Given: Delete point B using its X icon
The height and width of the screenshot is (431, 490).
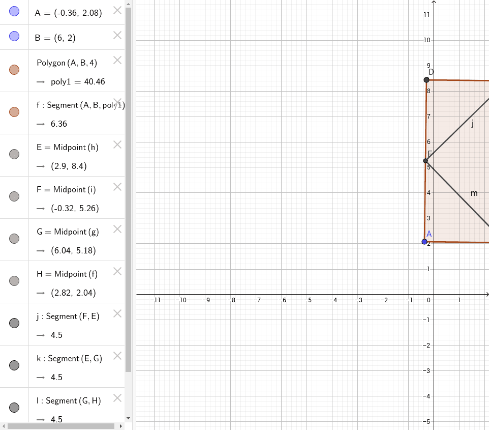Looking at the screenshot, I should tap(117, 36).
